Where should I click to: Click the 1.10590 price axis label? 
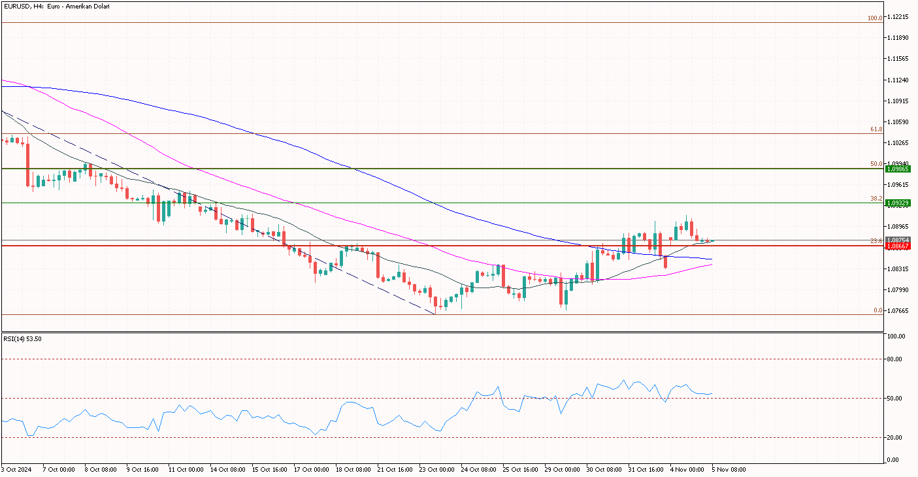(x=899, y=122)
